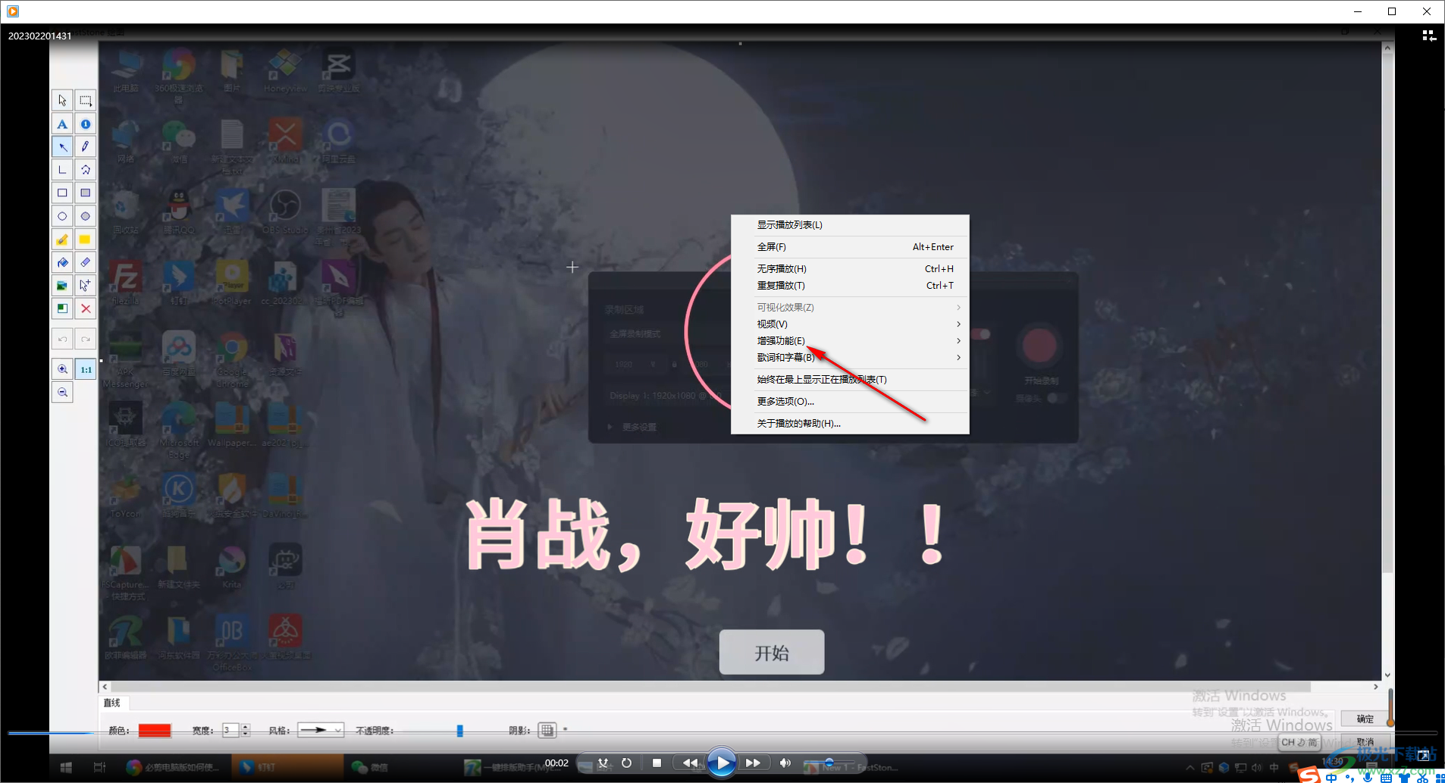Expand the 视频(V) submenu

[x=850, y=324]
